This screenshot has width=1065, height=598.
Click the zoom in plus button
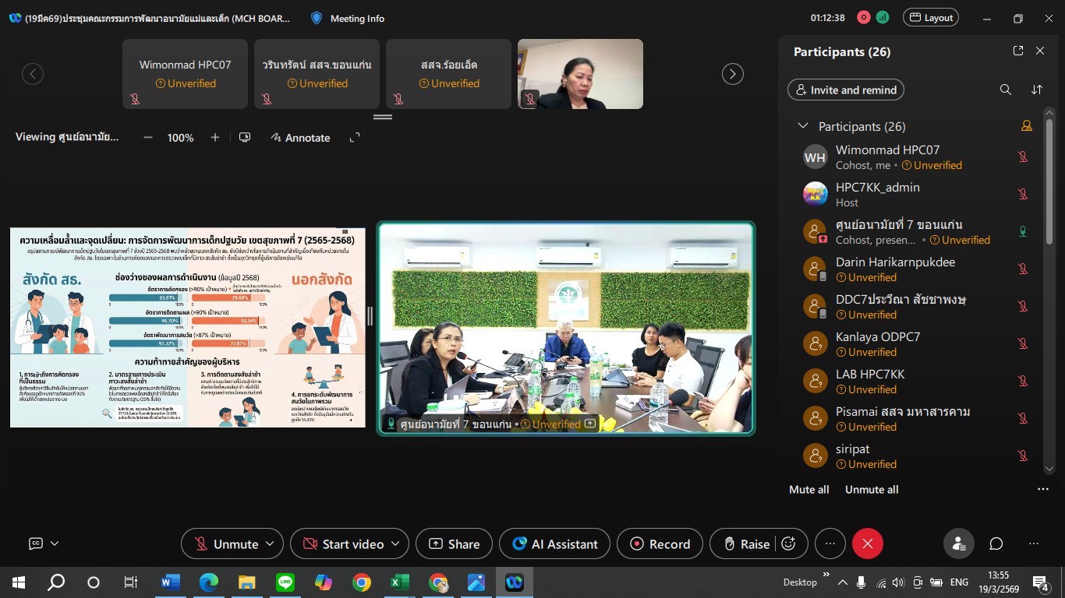point(215,138)
